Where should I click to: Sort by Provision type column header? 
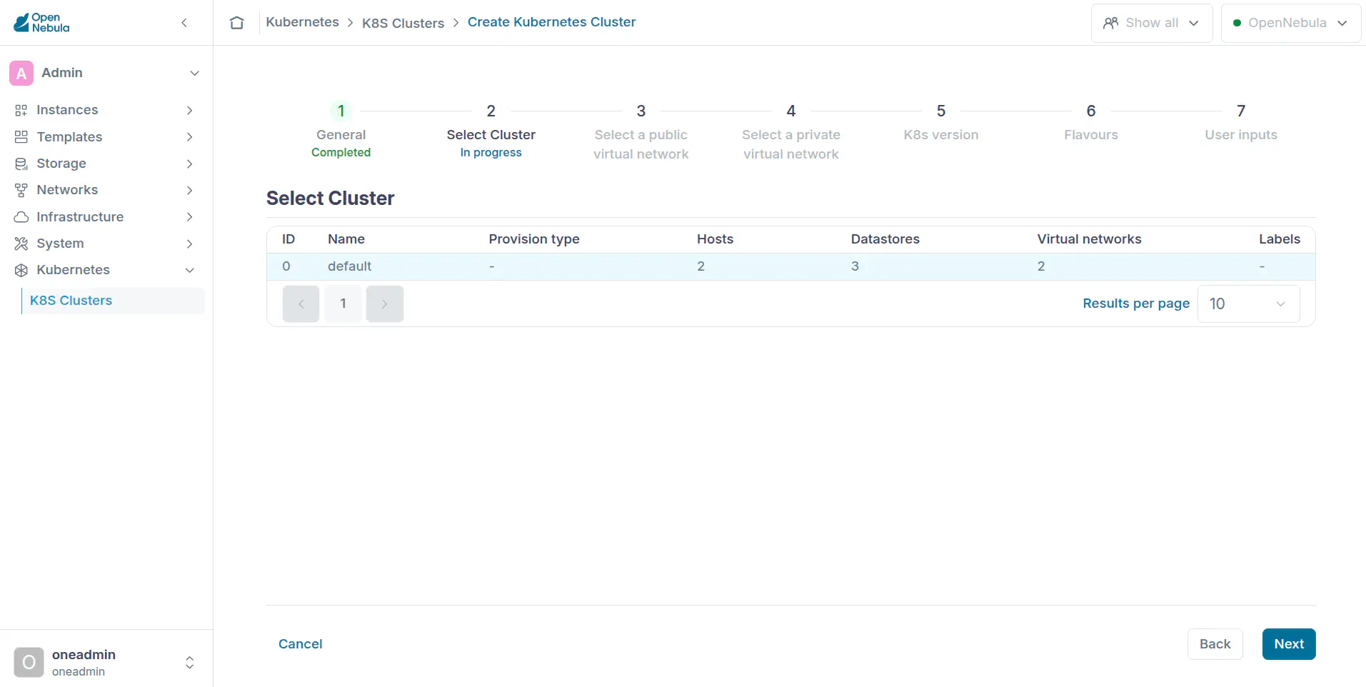coord(534,239)
